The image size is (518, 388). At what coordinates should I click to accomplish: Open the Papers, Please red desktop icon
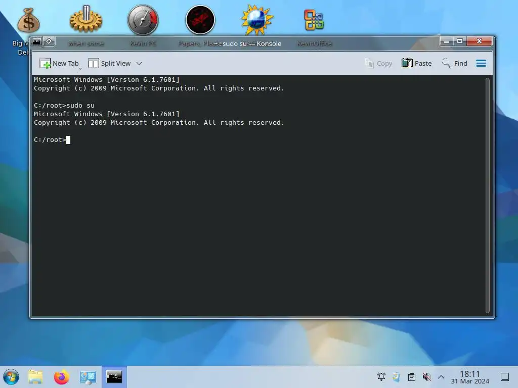[x=200, y=20]
